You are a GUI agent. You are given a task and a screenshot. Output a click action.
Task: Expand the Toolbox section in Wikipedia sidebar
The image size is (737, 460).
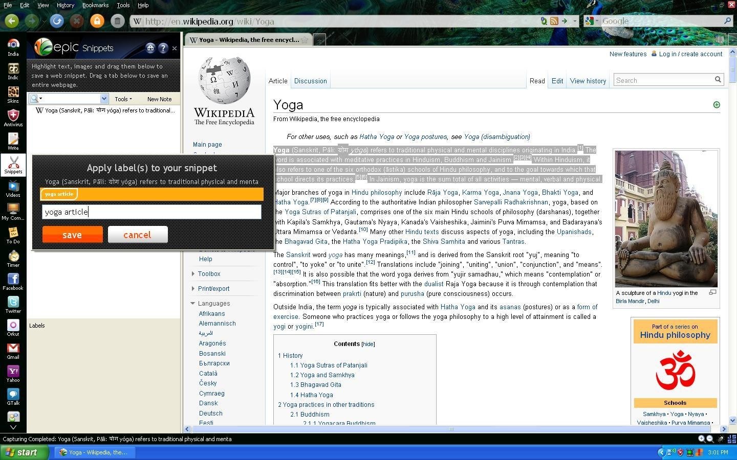pos(209,274)
